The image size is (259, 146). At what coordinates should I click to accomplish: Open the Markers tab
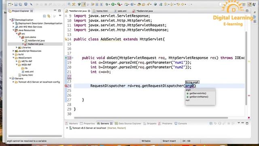(72, 123)
